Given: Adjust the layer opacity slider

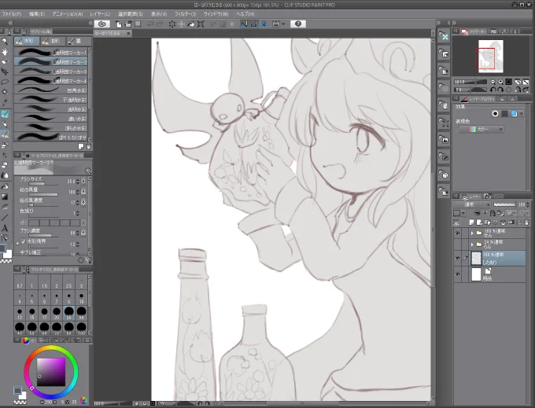Looking at the screenshot, I should pos(504,204).
